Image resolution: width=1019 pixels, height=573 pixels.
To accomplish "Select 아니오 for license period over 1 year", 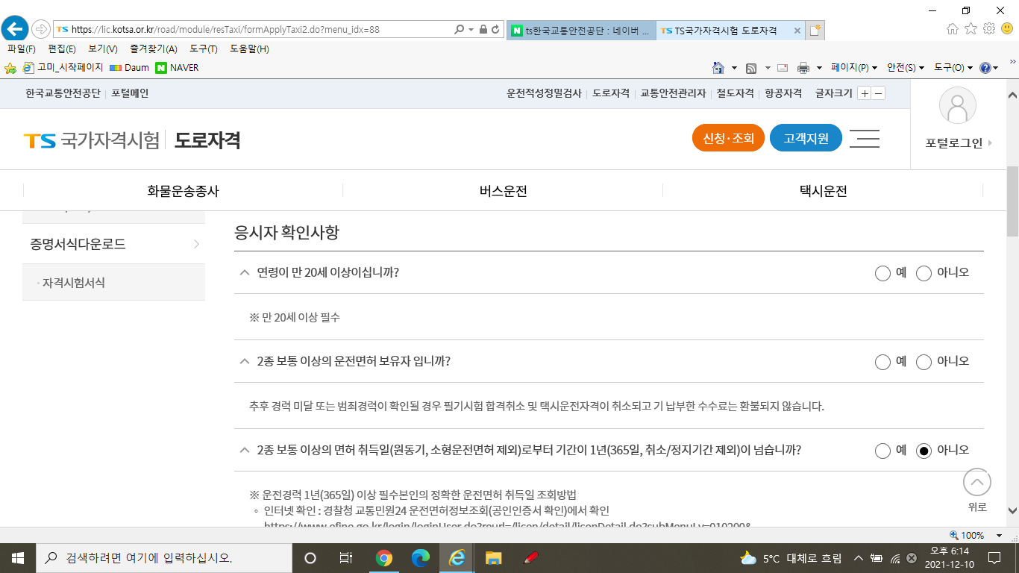I will coord(924,451).
